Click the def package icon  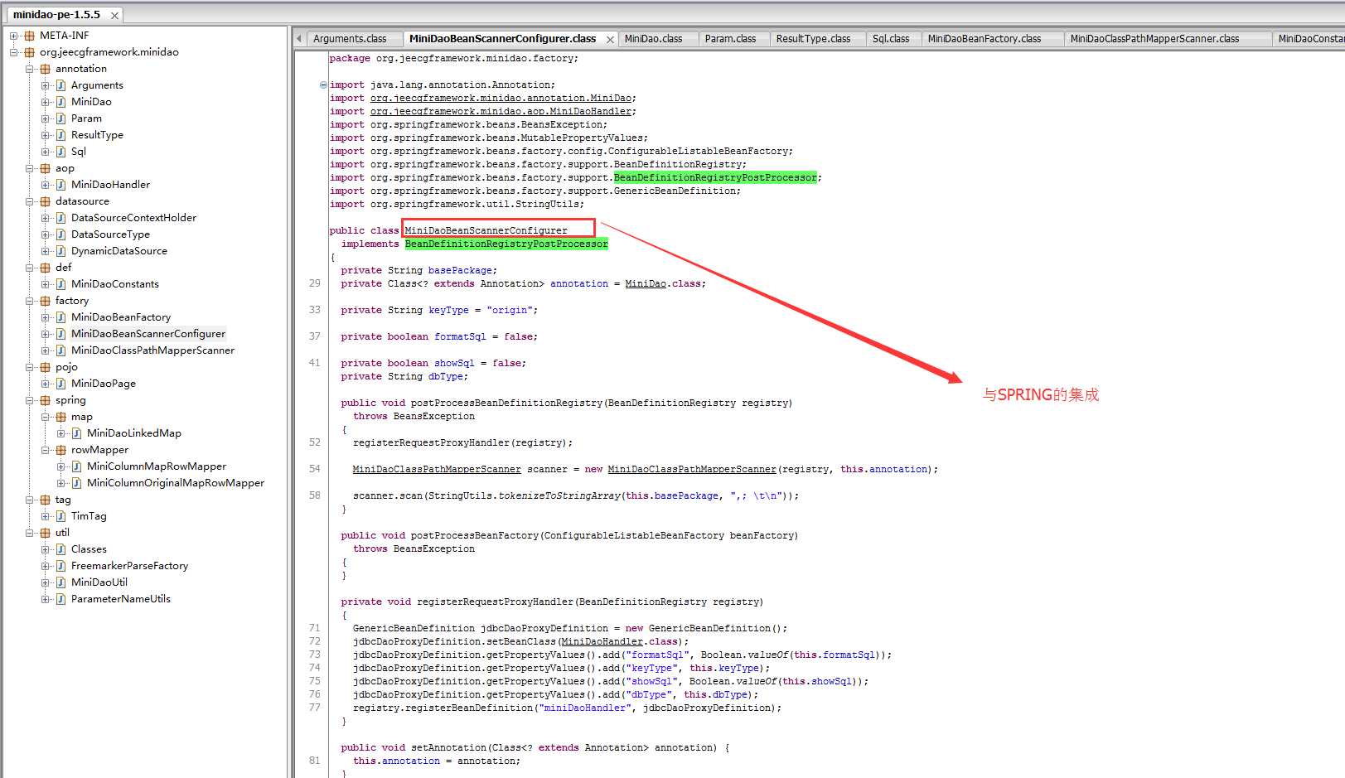pos(46,268)
